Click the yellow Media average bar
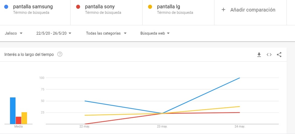The height and width of the screenshot is (134, 295). point(24,118)
